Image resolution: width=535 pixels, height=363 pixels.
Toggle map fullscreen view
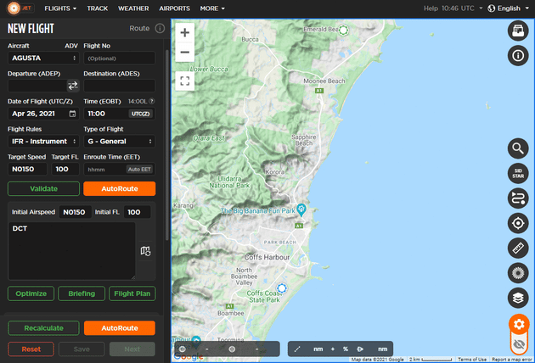pos(184,81)
